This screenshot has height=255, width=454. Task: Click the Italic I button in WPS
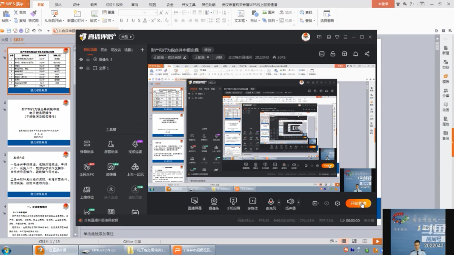127,20
